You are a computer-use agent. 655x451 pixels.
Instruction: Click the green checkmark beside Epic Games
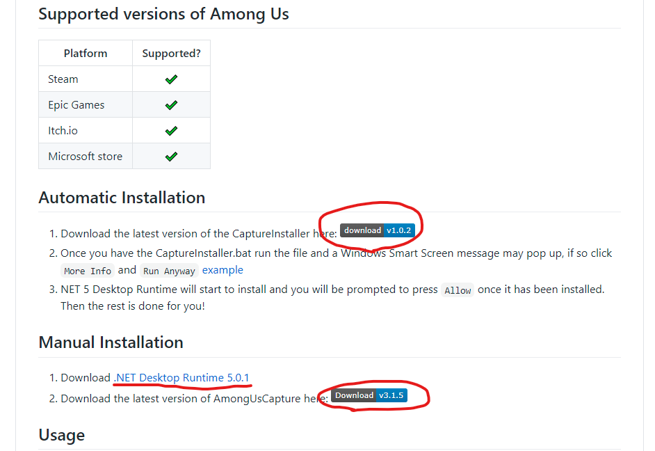pyautogui.click(x=171, y=105)
